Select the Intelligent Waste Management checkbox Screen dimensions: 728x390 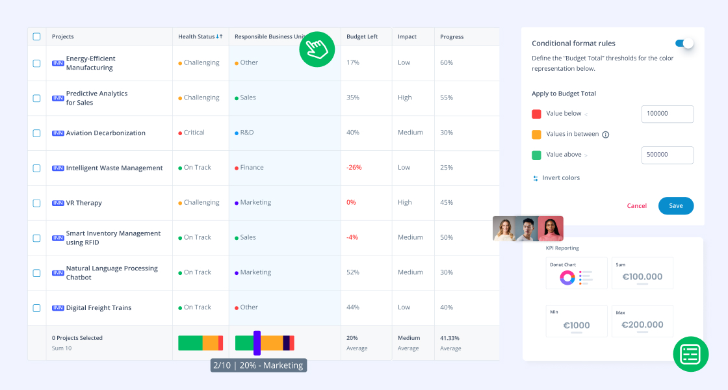pos(36,168)
